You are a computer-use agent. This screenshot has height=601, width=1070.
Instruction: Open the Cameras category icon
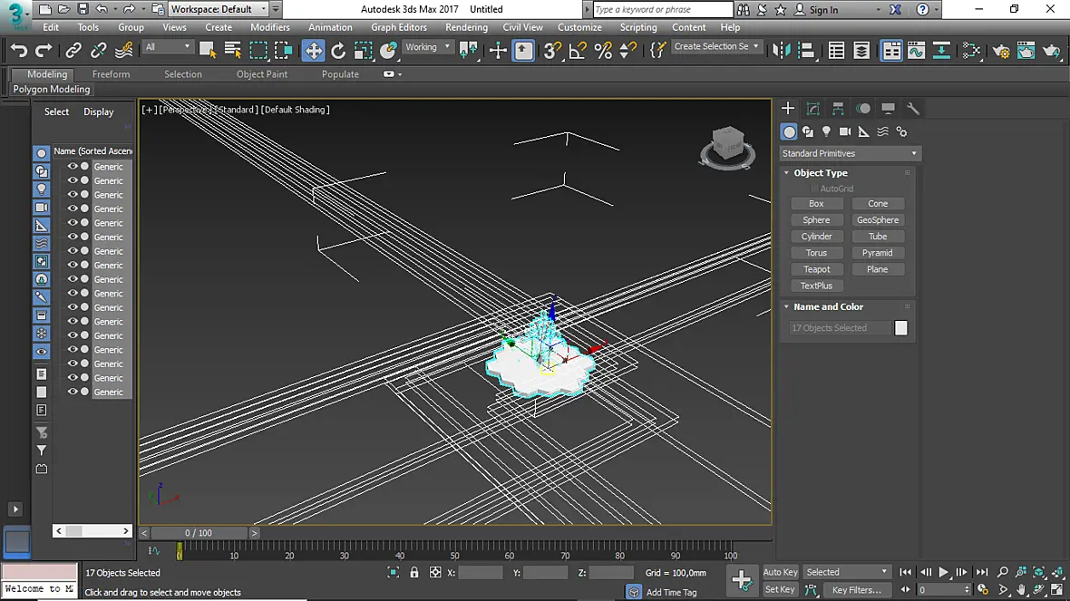845,131
